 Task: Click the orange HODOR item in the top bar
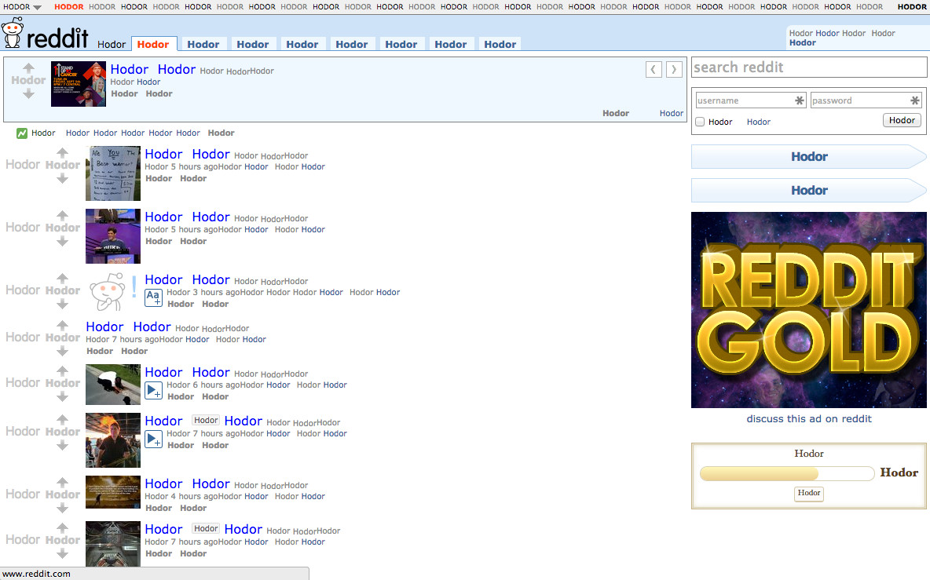tap(69, 7)
